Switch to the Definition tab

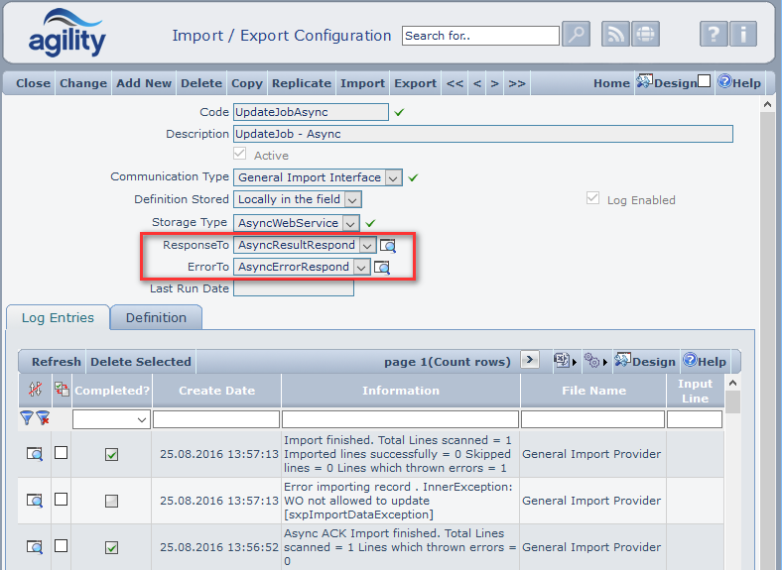coord(156,317)
